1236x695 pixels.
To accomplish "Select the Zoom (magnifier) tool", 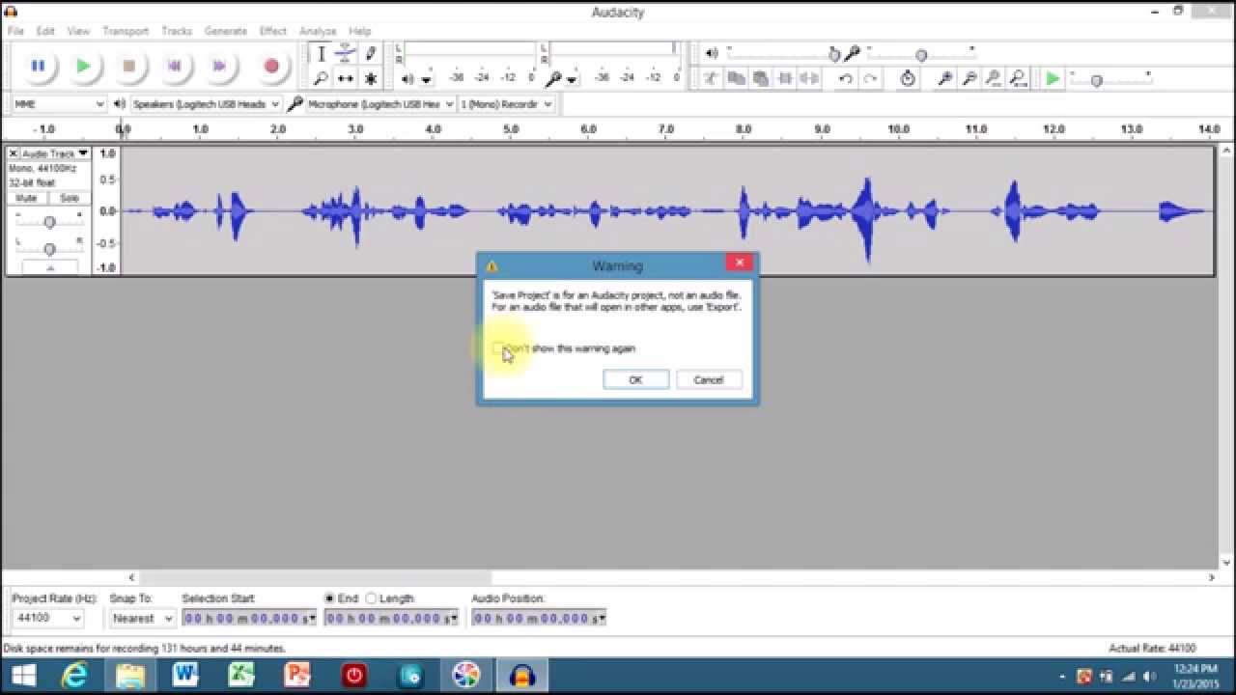I will click(322, 78).
